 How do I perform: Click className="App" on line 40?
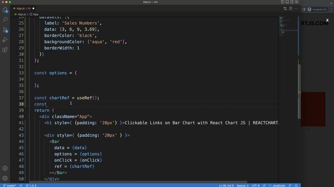[70, 116]
